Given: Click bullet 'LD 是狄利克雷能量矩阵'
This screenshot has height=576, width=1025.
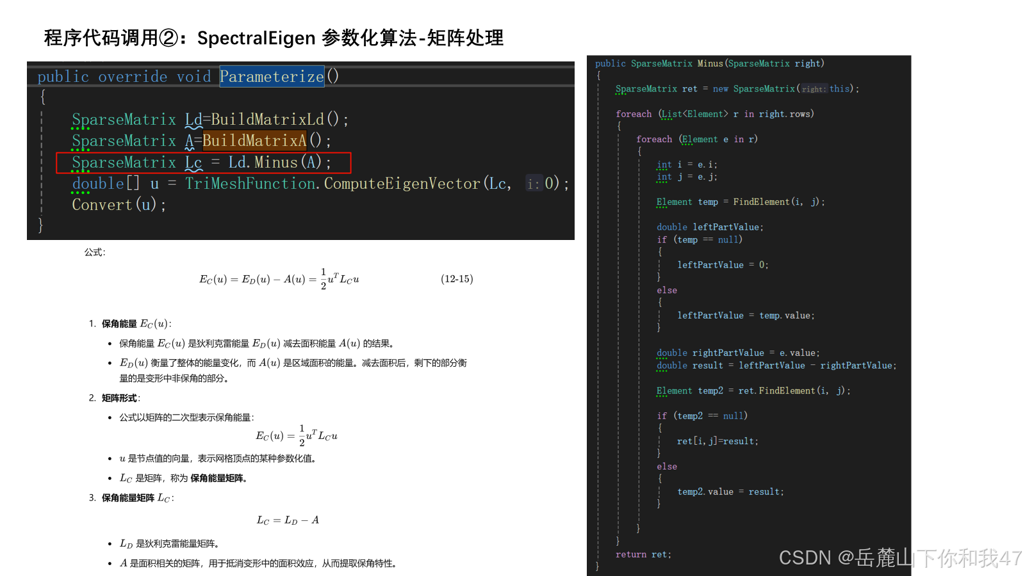Looking at the screenshot, I should [169, 544].
